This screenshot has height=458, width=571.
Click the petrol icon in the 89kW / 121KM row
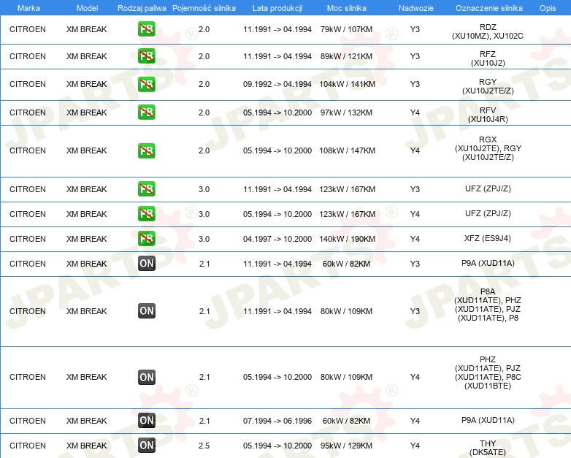(x=146, y=56)
